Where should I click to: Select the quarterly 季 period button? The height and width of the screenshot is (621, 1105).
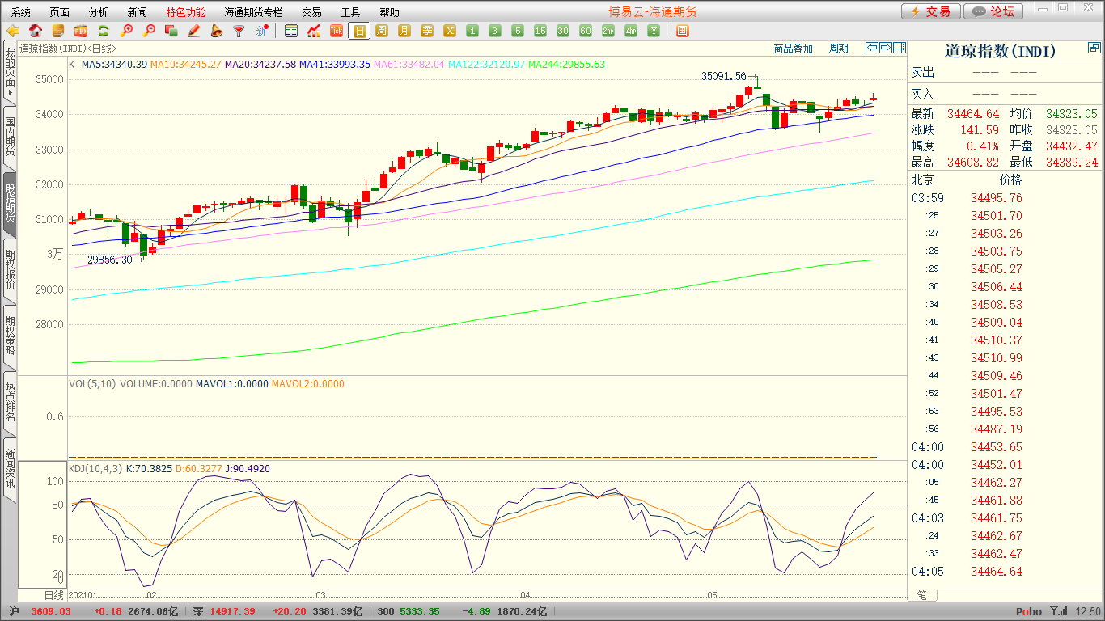[x=427, y=31]
